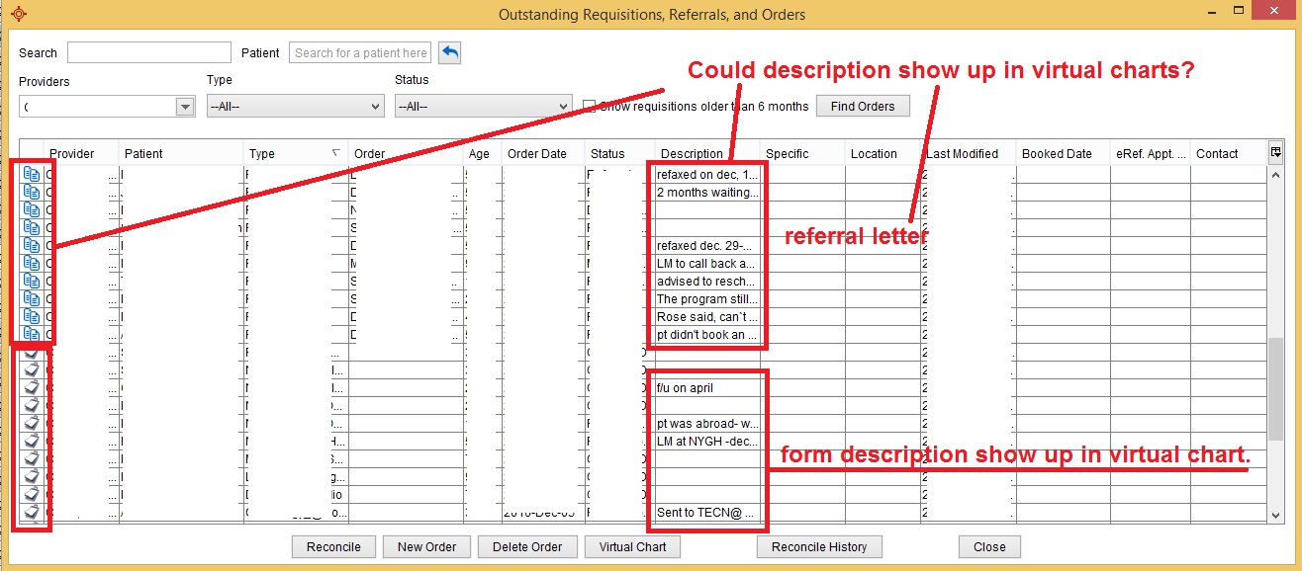Sort by the Order Date column header
Viewport: 1302px width, 571px height.
537,153
